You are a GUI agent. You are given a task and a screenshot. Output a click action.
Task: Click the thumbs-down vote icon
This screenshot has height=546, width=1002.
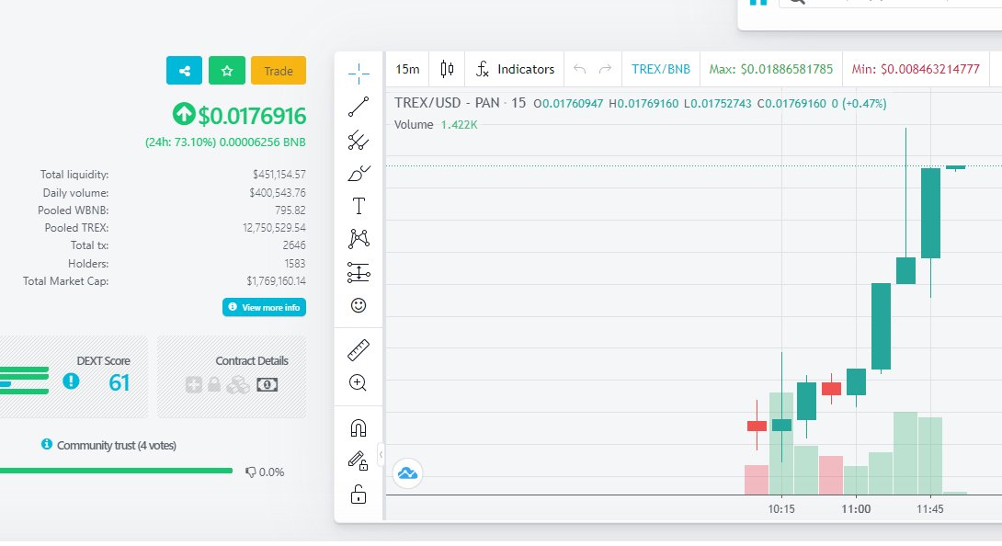point(250,472)
